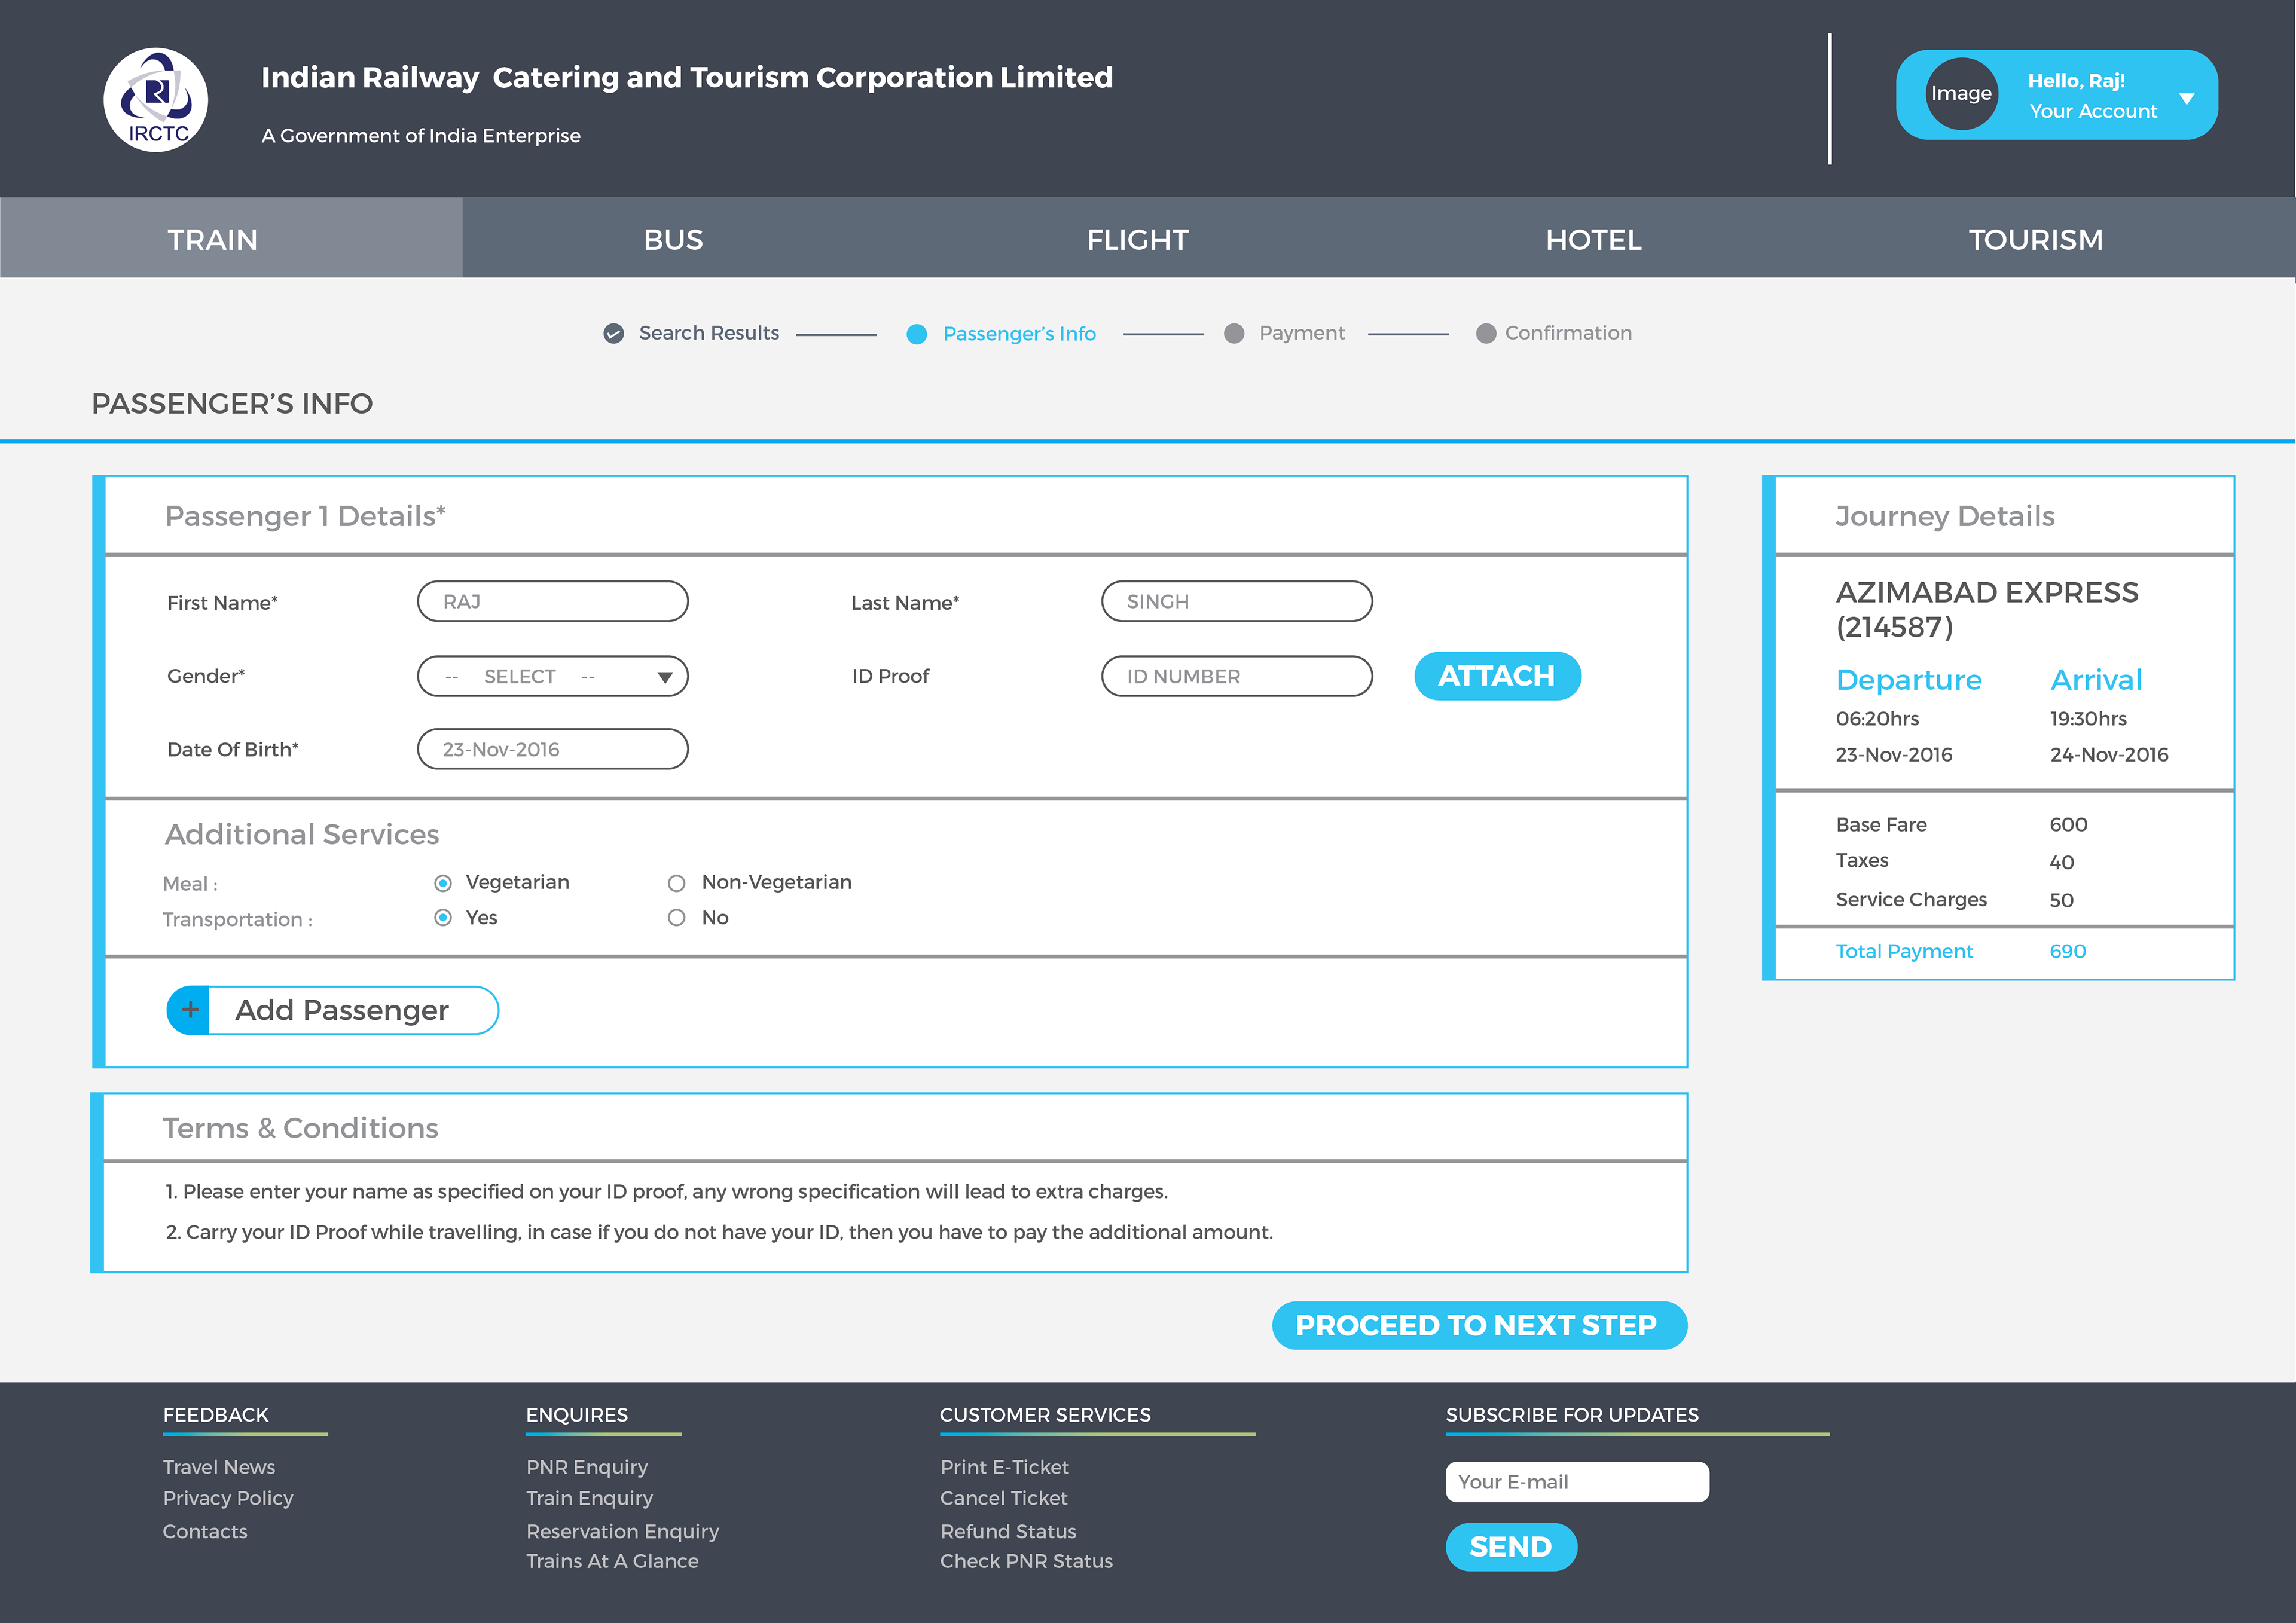The height and width of the screenshot is (1623, 2296).
Task: Go to the TOURISM tab
Action: pyautogui.click(x=2036, y=239)
